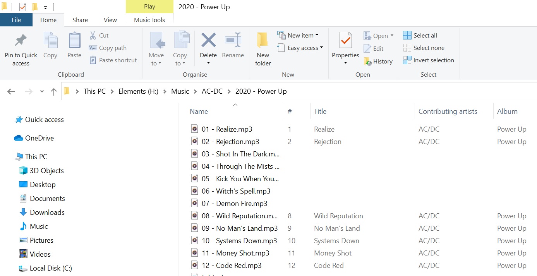The width and height of the screenshot is (537, 276).
Task: Open recent locations dropdown near navigation arrows
Action: click(42, 92)
